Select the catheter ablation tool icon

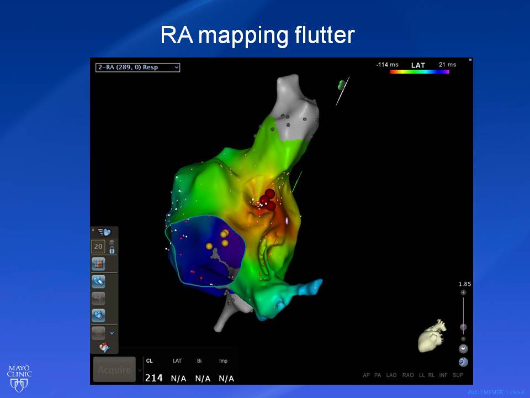click(98, 281)
